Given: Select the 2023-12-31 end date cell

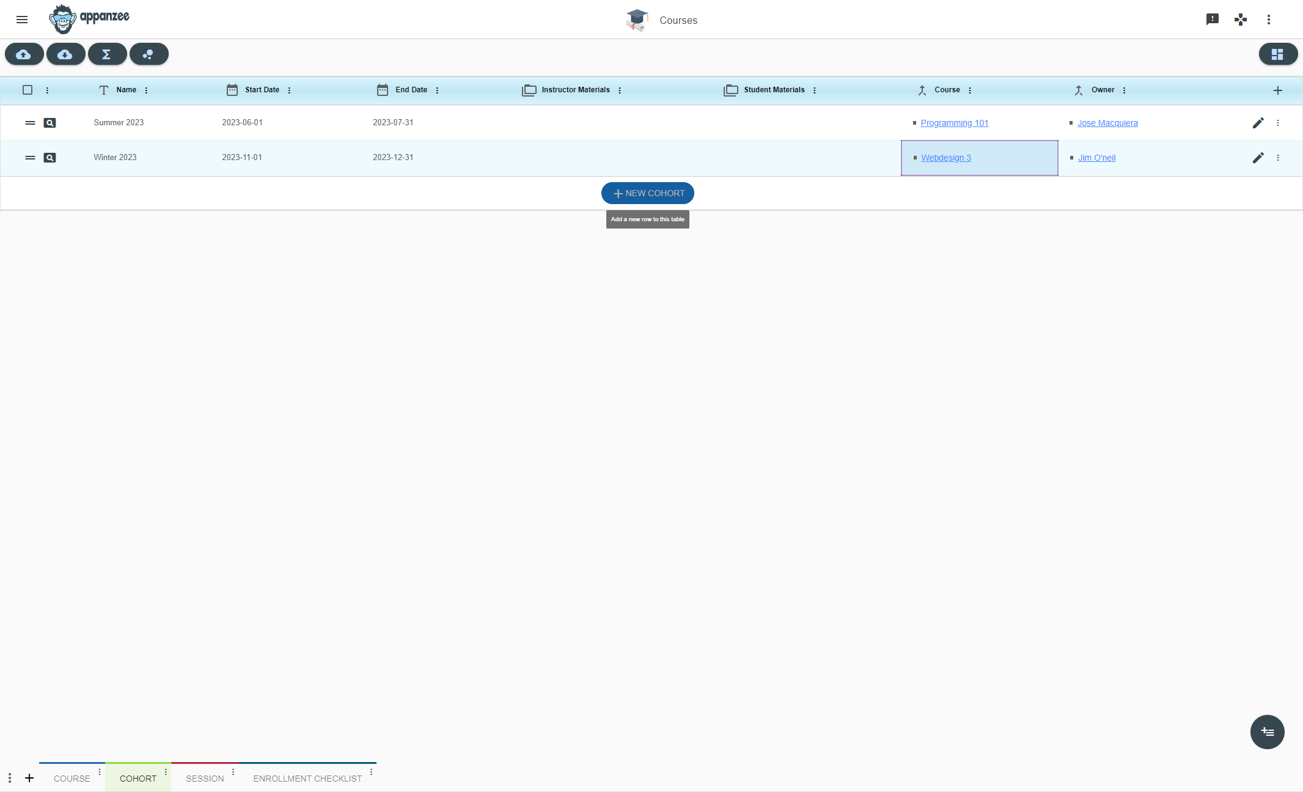Looking at the screenshot, I should [x=393, y=158].
